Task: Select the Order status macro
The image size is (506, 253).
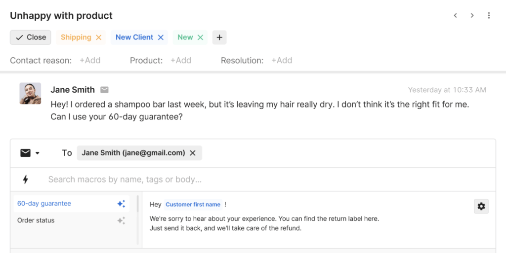Action: coord(36,220)
